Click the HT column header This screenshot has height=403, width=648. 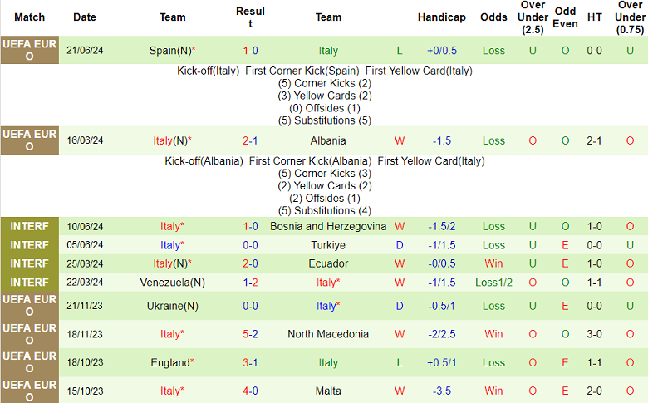(594, 17)
